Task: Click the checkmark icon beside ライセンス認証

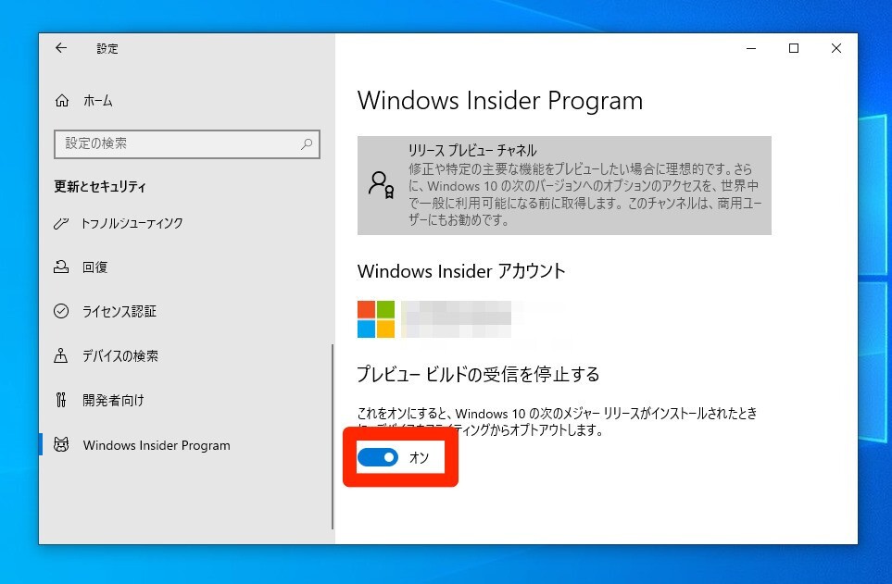Action: [61, 311]
